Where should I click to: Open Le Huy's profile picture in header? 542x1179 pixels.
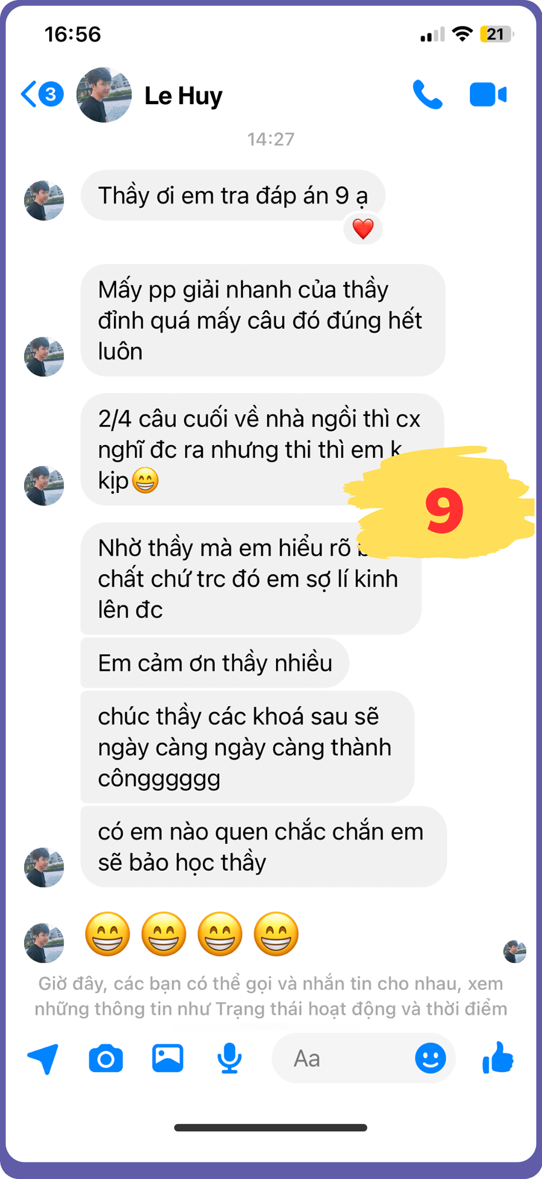click(104, 95)
